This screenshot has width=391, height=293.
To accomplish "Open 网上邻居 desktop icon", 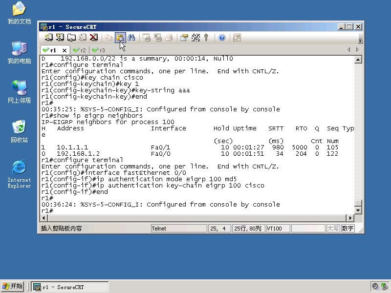I will [19, 92].
